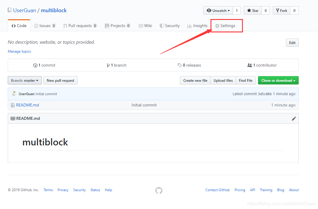318x209 pixels.
Task: Expand the Clone or download dropdown
Action: click(278, 81)
